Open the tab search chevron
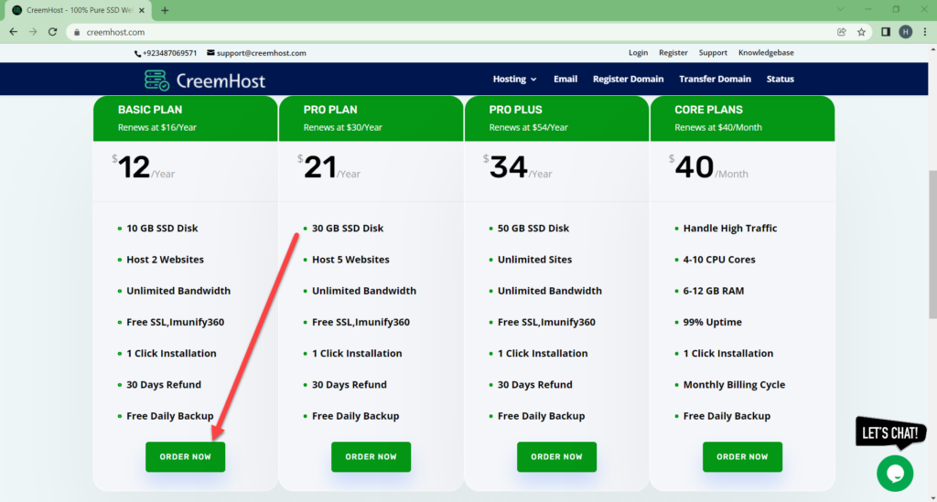The height and width of the screenshot is (502, 937). click(840, 9)
